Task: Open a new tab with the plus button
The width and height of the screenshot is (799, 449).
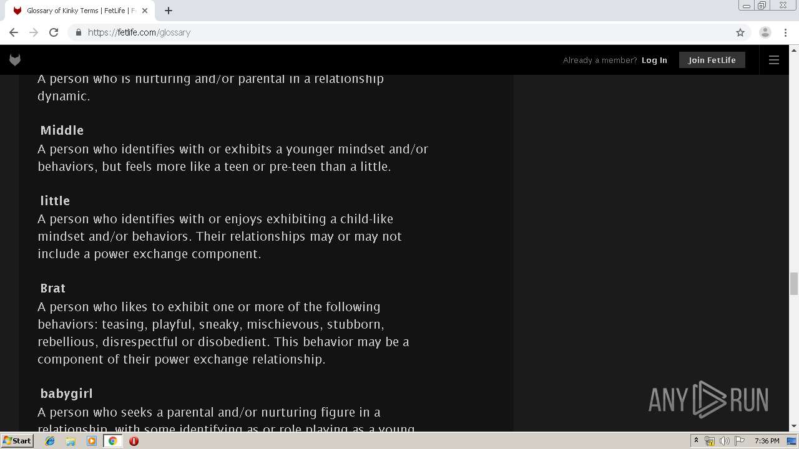Action: 169,11
